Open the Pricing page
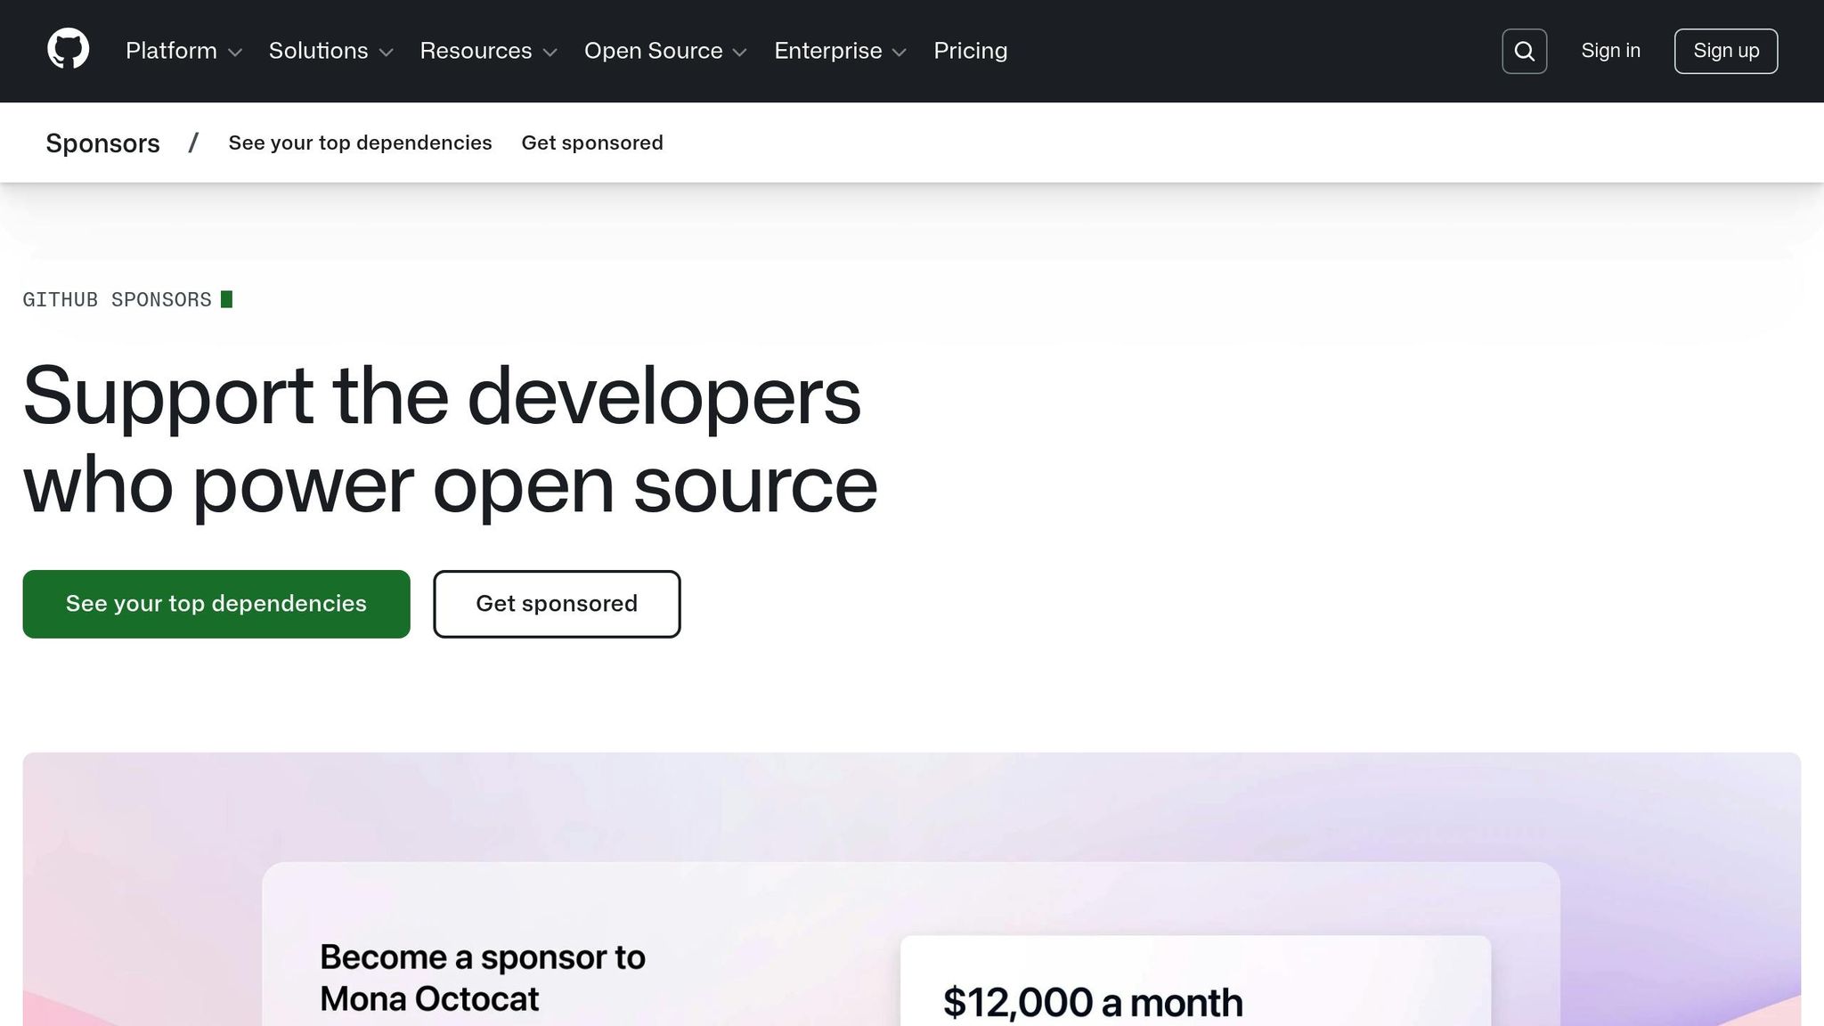Image resolution: width=1824 pixels, height=1026 pixels. [970, 51]
